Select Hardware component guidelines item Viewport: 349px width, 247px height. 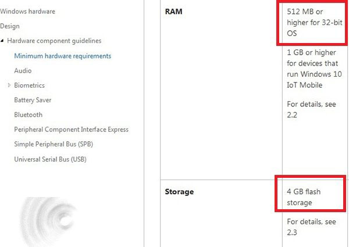click(54, 41)
